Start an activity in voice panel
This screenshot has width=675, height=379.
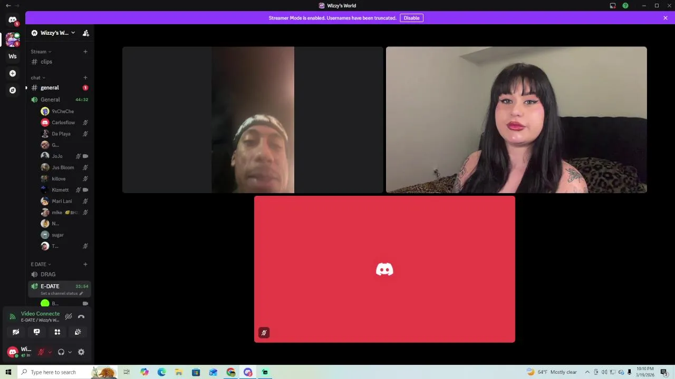coord(57,332)
